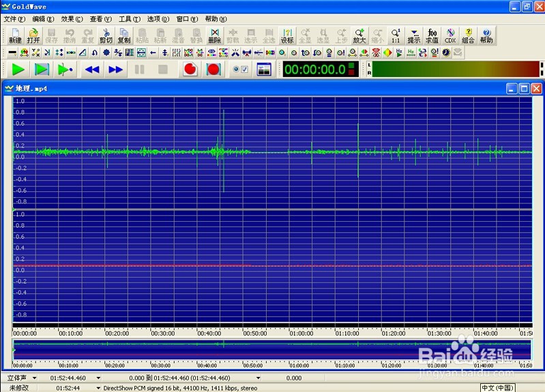Click the blue rewind button

click(93, 69)
